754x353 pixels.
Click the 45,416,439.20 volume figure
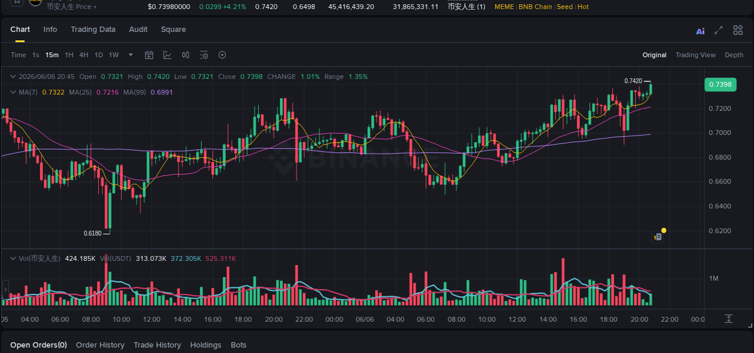(351, 7)
